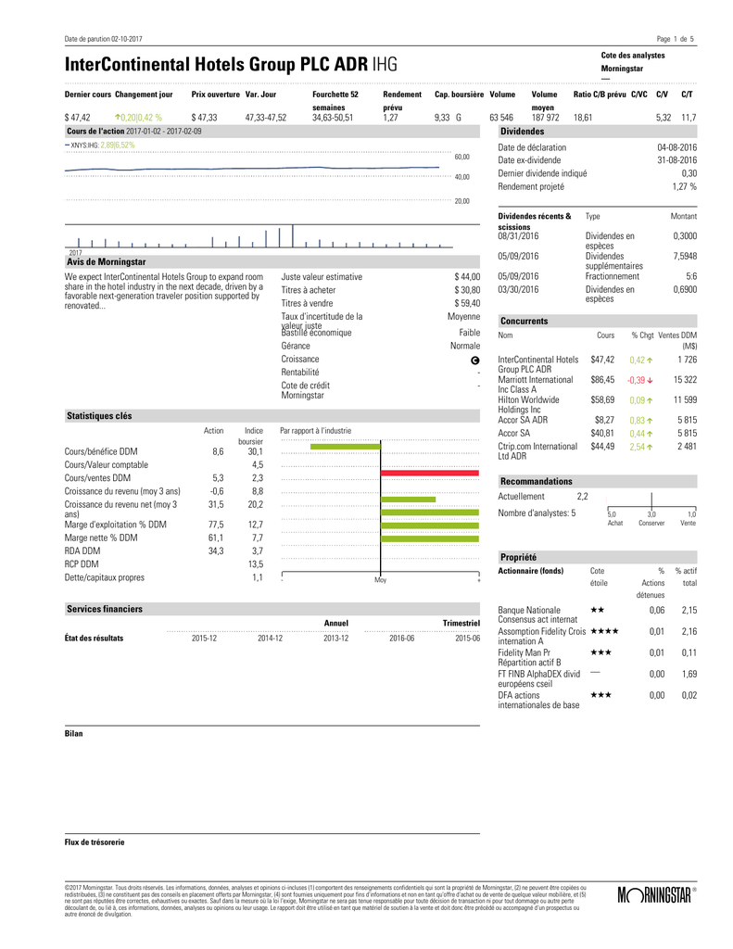Click the 7,5948 dividendes supplémentaires amount

(685, 256)
